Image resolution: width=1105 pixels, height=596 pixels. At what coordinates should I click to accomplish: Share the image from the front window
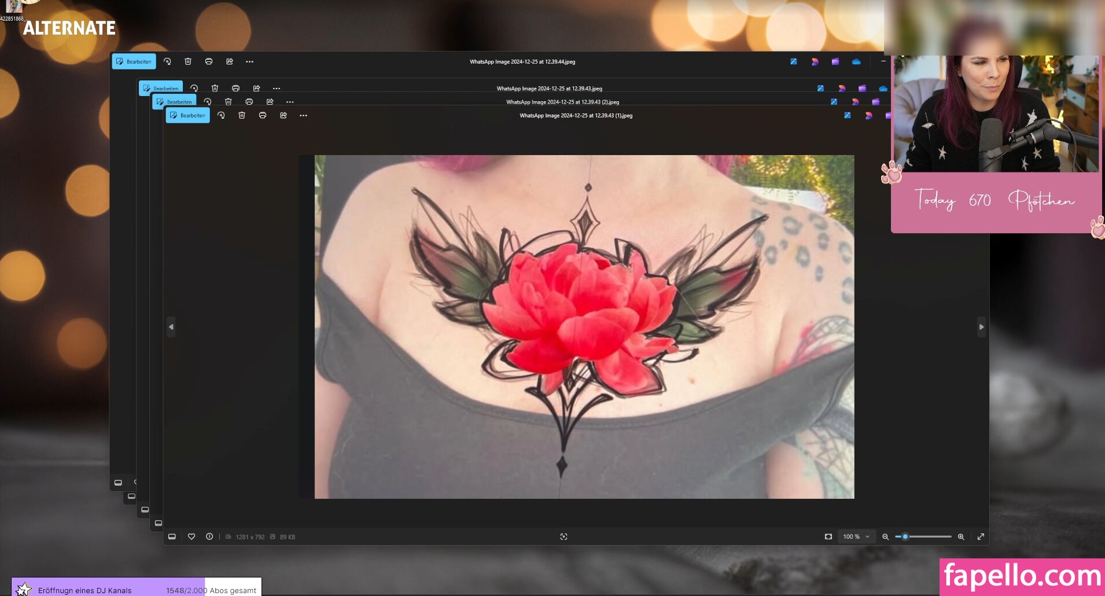pos(283,115)
